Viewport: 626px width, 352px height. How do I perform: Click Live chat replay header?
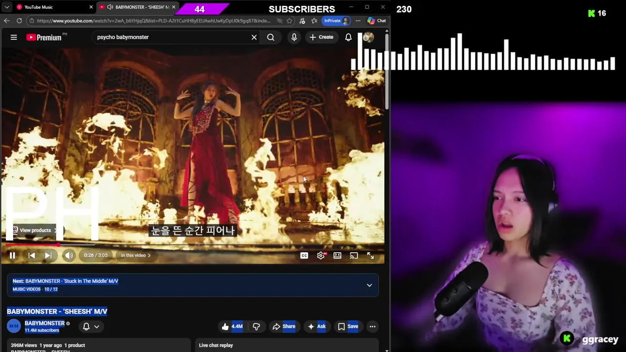(216, 345)
